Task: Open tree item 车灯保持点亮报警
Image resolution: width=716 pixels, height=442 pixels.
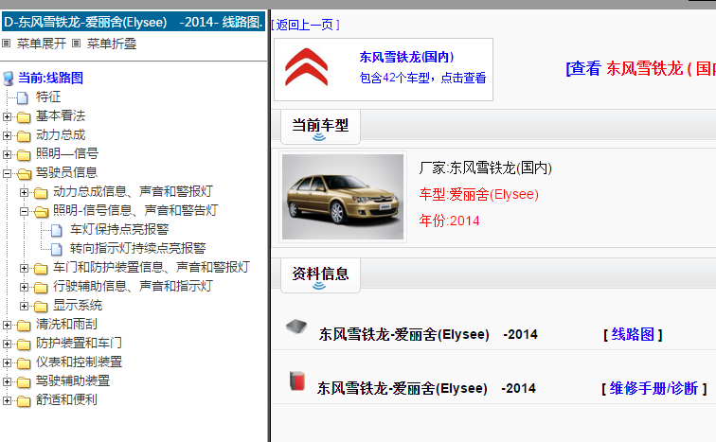Action: 119,229
